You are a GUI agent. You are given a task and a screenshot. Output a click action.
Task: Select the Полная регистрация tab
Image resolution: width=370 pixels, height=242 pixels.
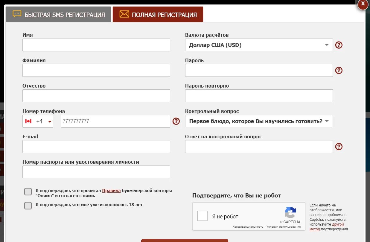[158, 14]
